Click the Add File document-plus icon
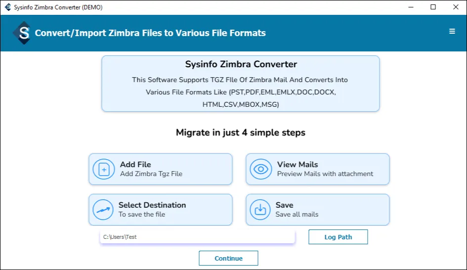The height and width of the screenshot is (270, 467). pos(104,169)
